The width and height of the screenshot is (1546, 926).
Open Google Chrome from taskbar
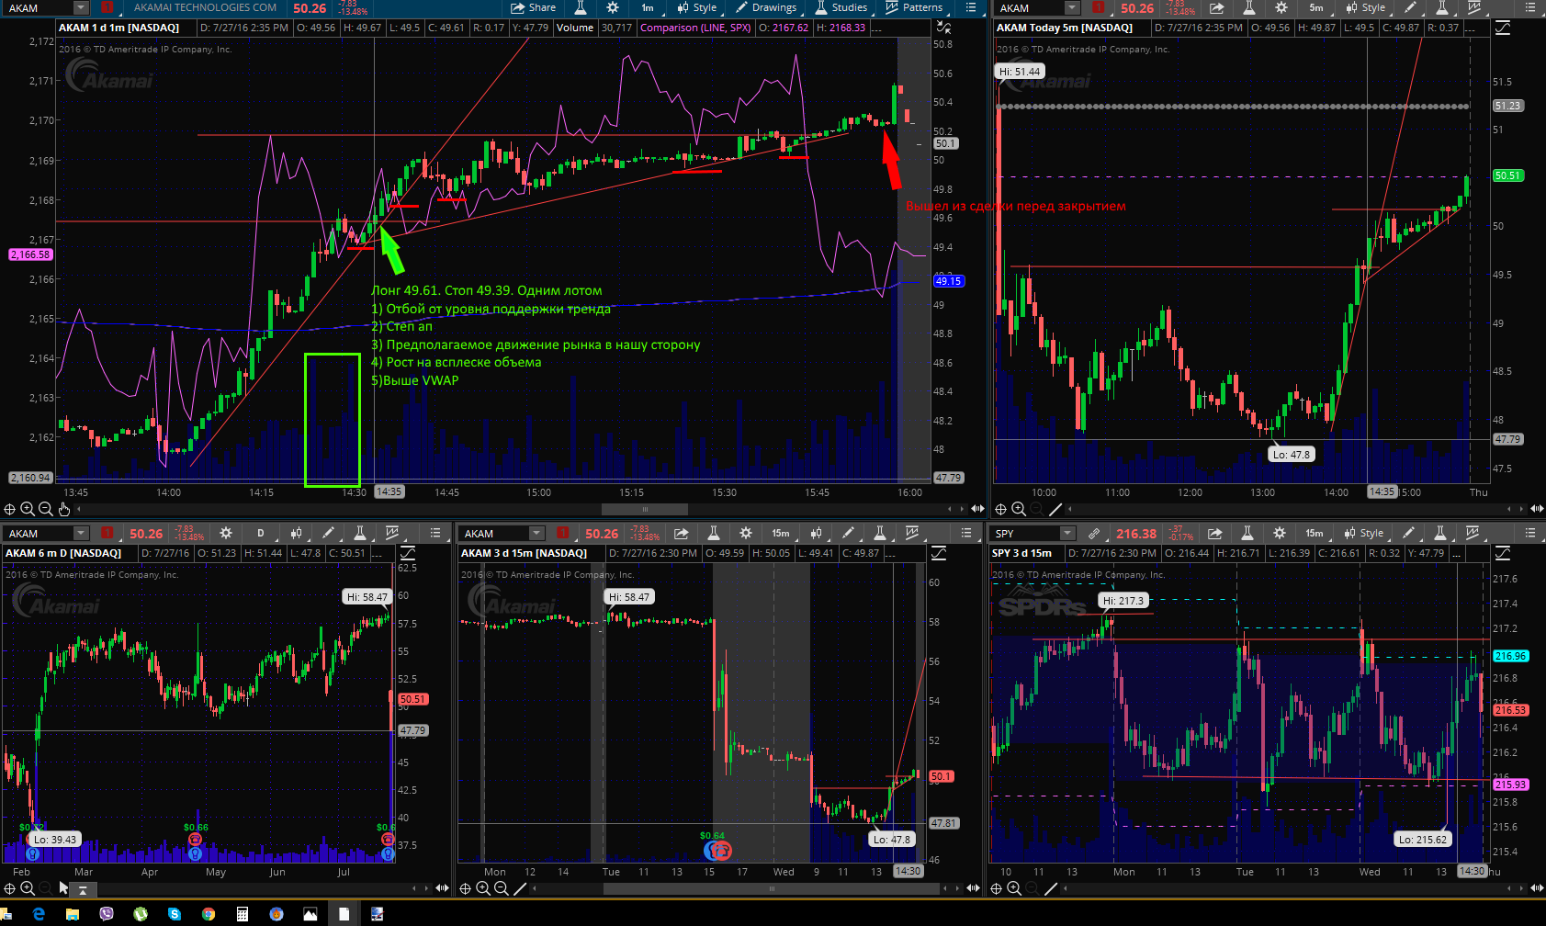(209, 914)
